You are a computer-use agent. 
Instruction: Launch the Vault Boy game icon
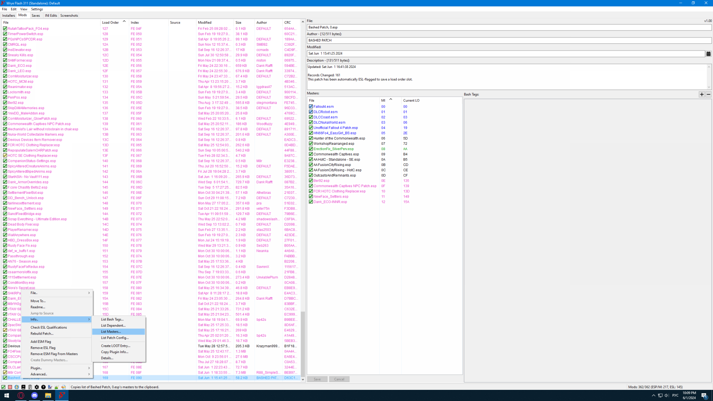[17, 387]
